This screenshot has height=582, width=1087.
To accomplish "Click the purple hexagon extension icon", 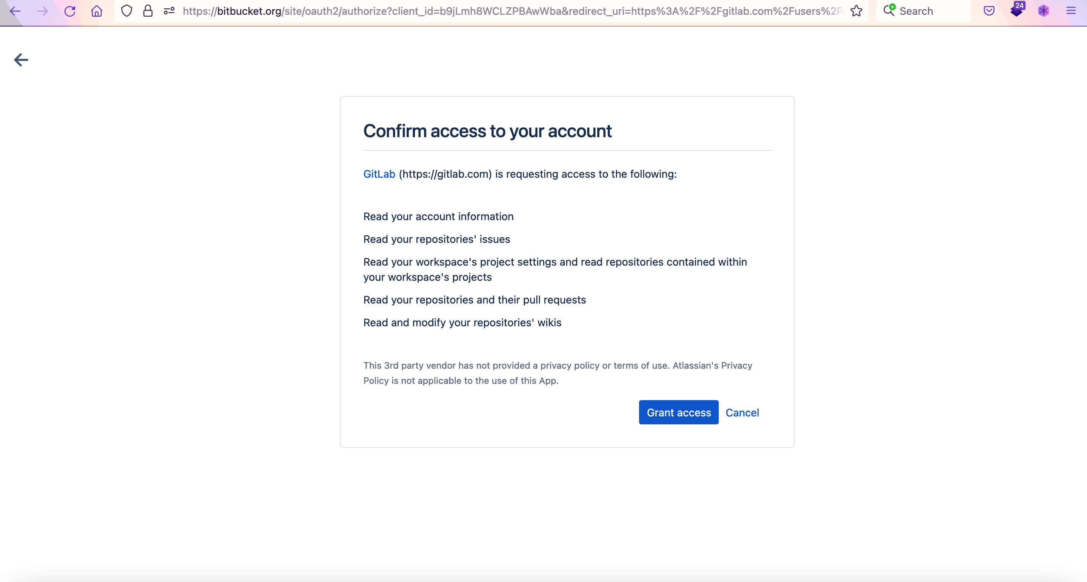I will coord(1043,11).
